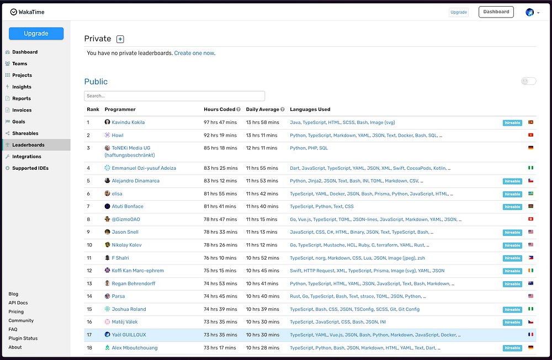Click the 97 hrs 47 mins cell
This screenshot has height=360, width=552.
(220, 122)
